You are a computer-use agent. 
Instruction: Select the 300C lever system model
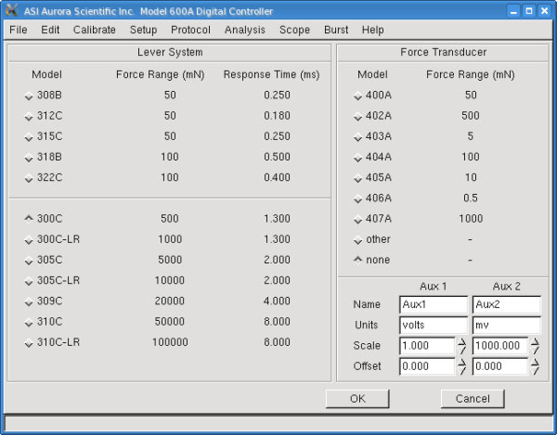coord(29,219)
